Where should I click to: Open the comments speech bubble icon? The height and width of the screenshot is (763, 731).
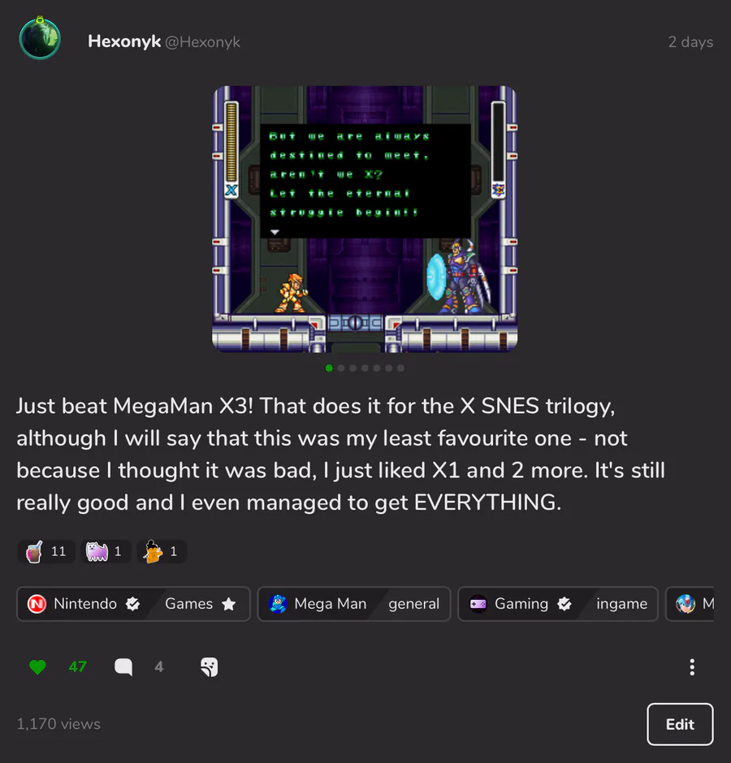pyautogui.click(x=123, y=666)
